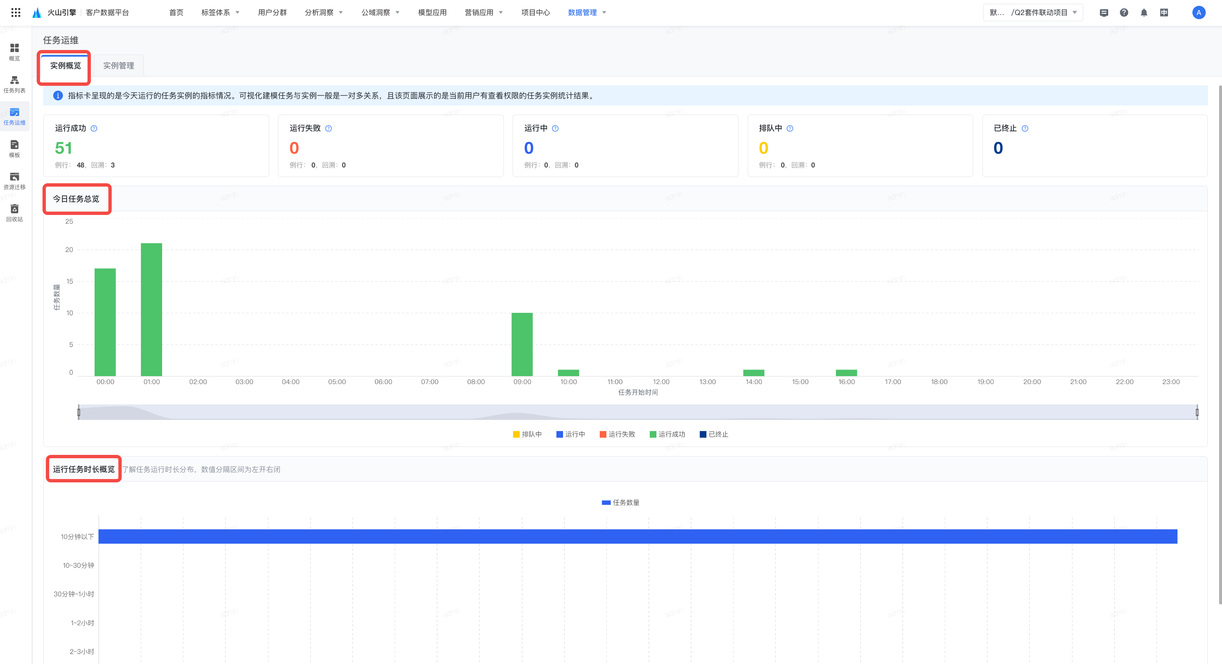Image resolution: width=1222 pixels, height=664 pixels.
Task: Go to 概览 in the sidebar
Action: point(15,52)
